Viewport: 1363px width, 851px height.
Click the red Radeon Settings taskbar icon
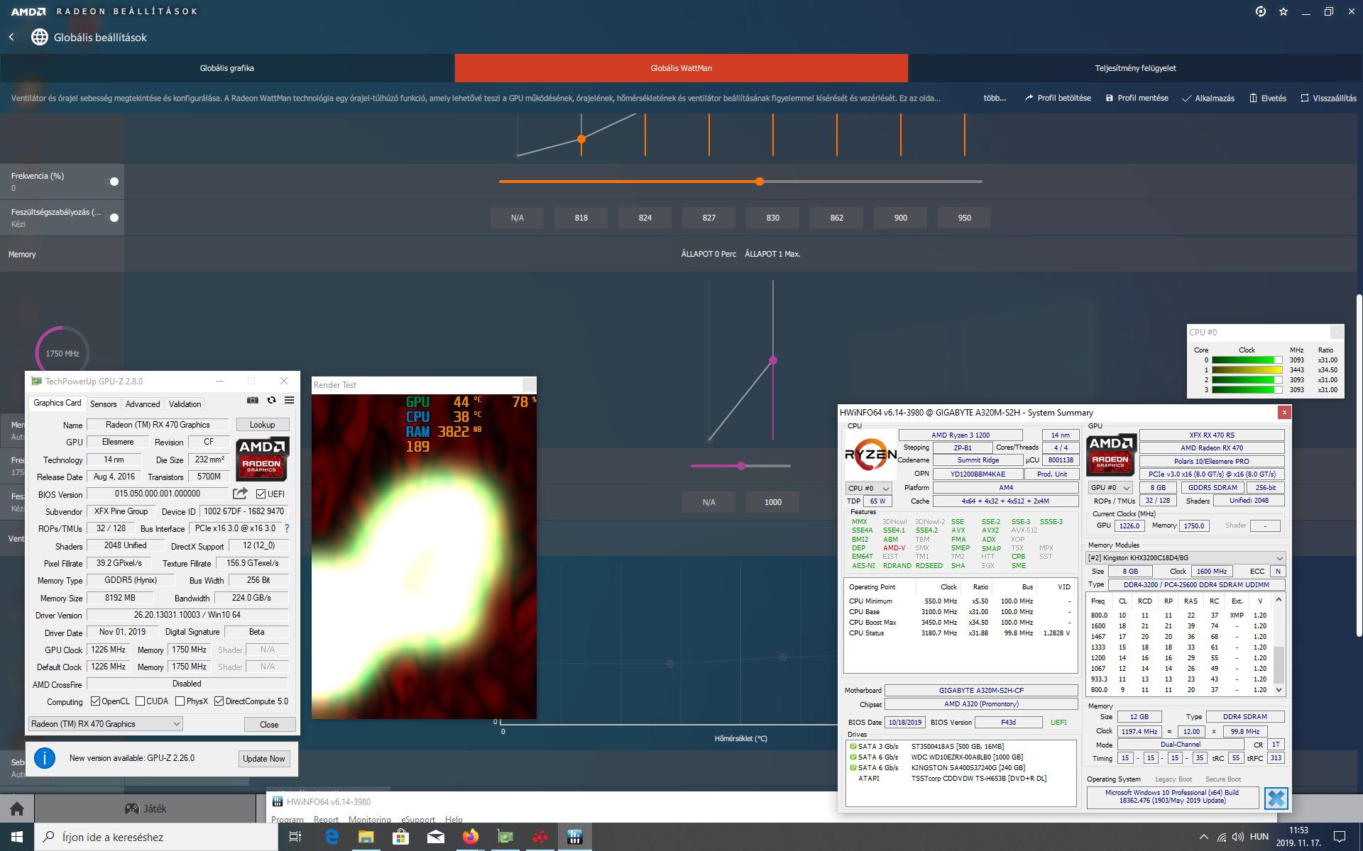point(540,837)
